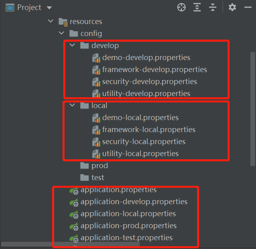The width and height of the screenshot is (256, 249).
Task: Click Select Opened File locate icon
Action: [x=181, y=7]
